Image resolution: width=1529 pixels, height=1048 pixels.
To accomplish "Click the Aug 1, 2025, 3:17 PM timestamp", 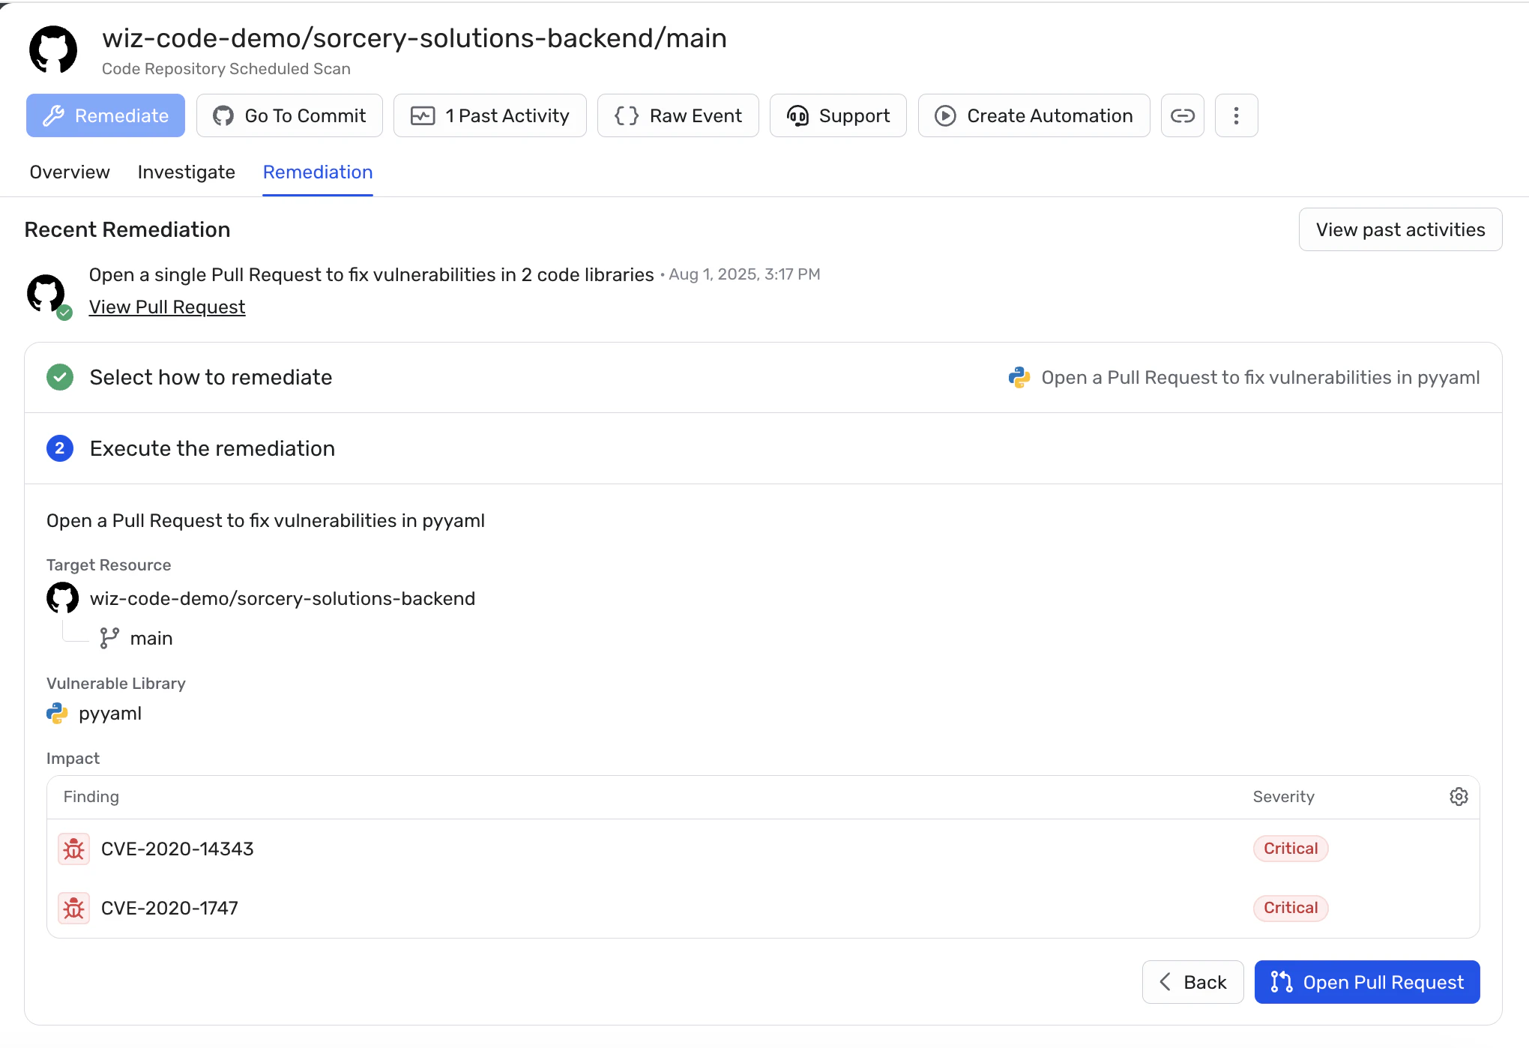I will tap(744, 274).
